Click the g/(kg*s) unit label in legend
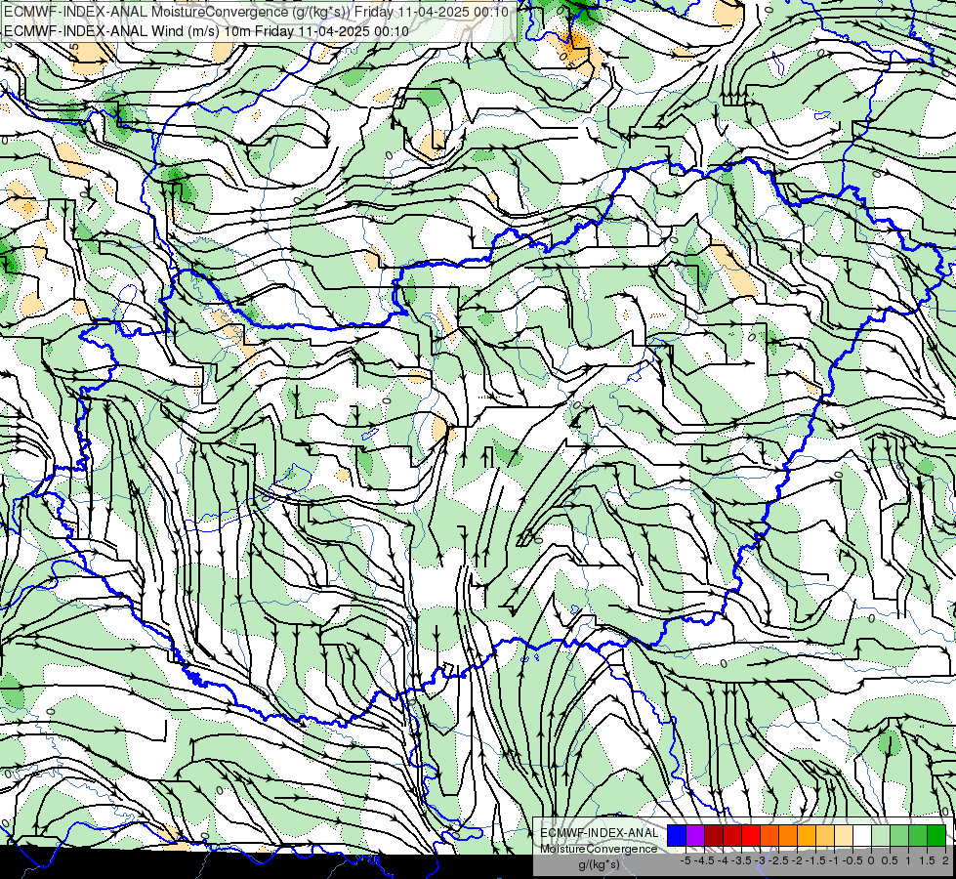956x879 pixels. (600, 865)
